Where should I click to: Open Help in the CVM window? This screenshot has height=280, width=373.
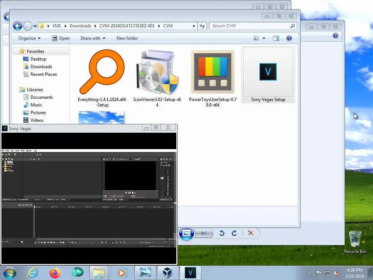tap(289, 38)
